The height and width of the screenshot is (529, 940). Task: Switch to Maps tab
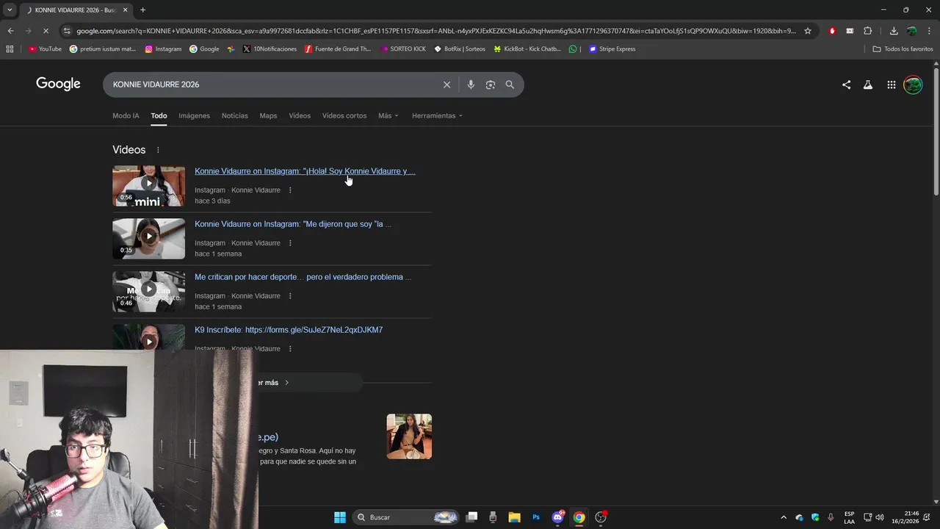point(268,116)
